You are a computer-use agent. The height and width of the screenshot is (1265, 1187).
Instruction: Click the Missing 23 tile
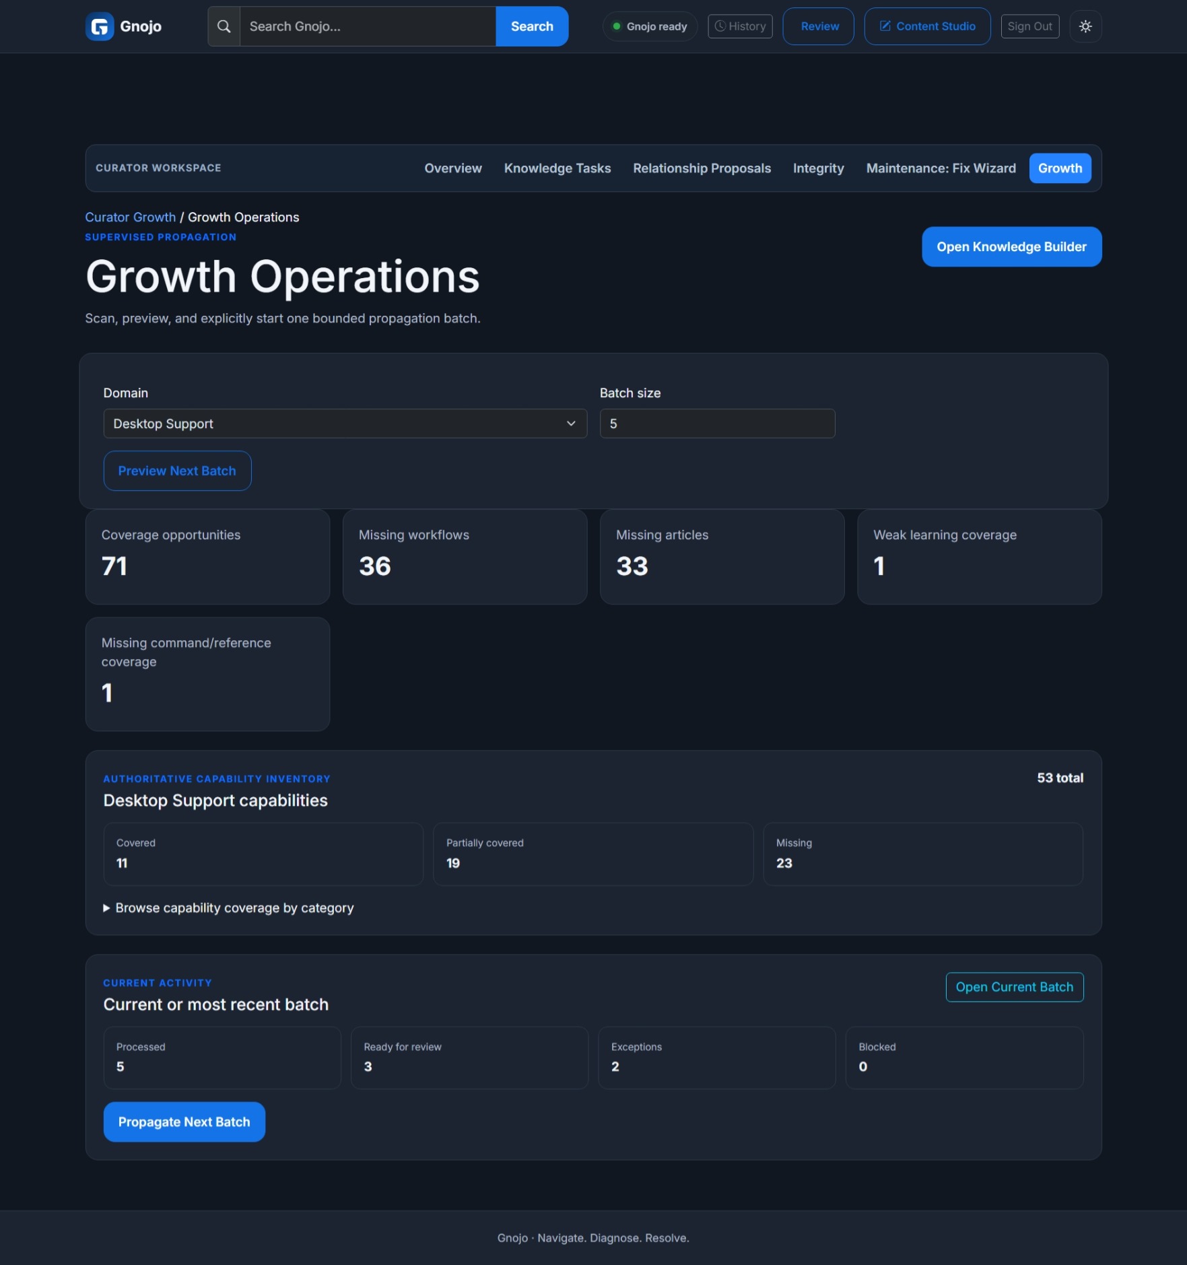coord(923,854)
